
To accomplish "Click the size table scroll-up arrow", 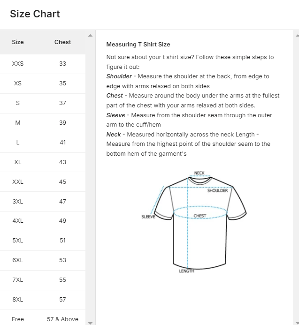I will coord(90,36).
